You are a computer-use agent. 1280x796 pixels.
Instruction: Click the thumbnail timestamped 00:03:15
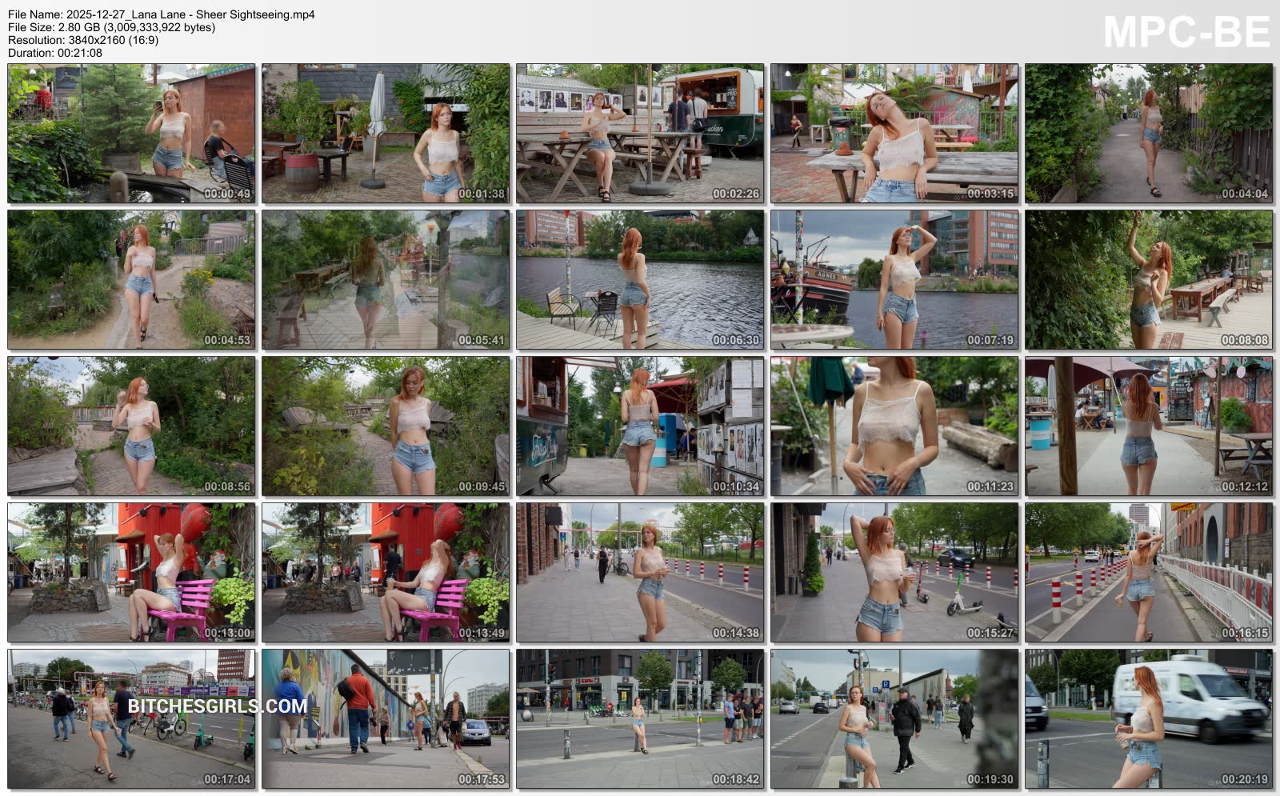(894, 134)
